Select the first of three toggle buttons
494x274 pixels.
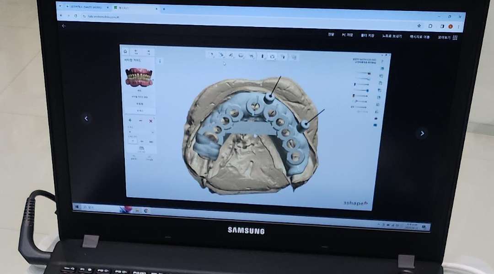[133, 141]
